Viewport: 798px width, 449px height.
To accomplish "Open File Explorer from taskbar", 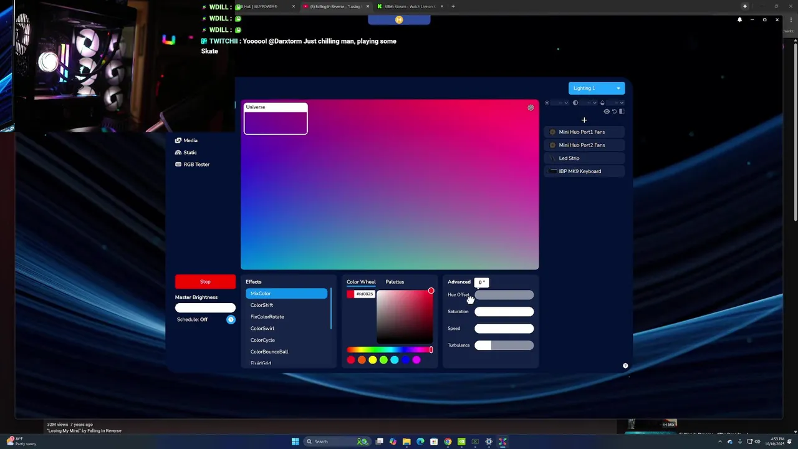I will pyautogui.click(x=406, y=442).
